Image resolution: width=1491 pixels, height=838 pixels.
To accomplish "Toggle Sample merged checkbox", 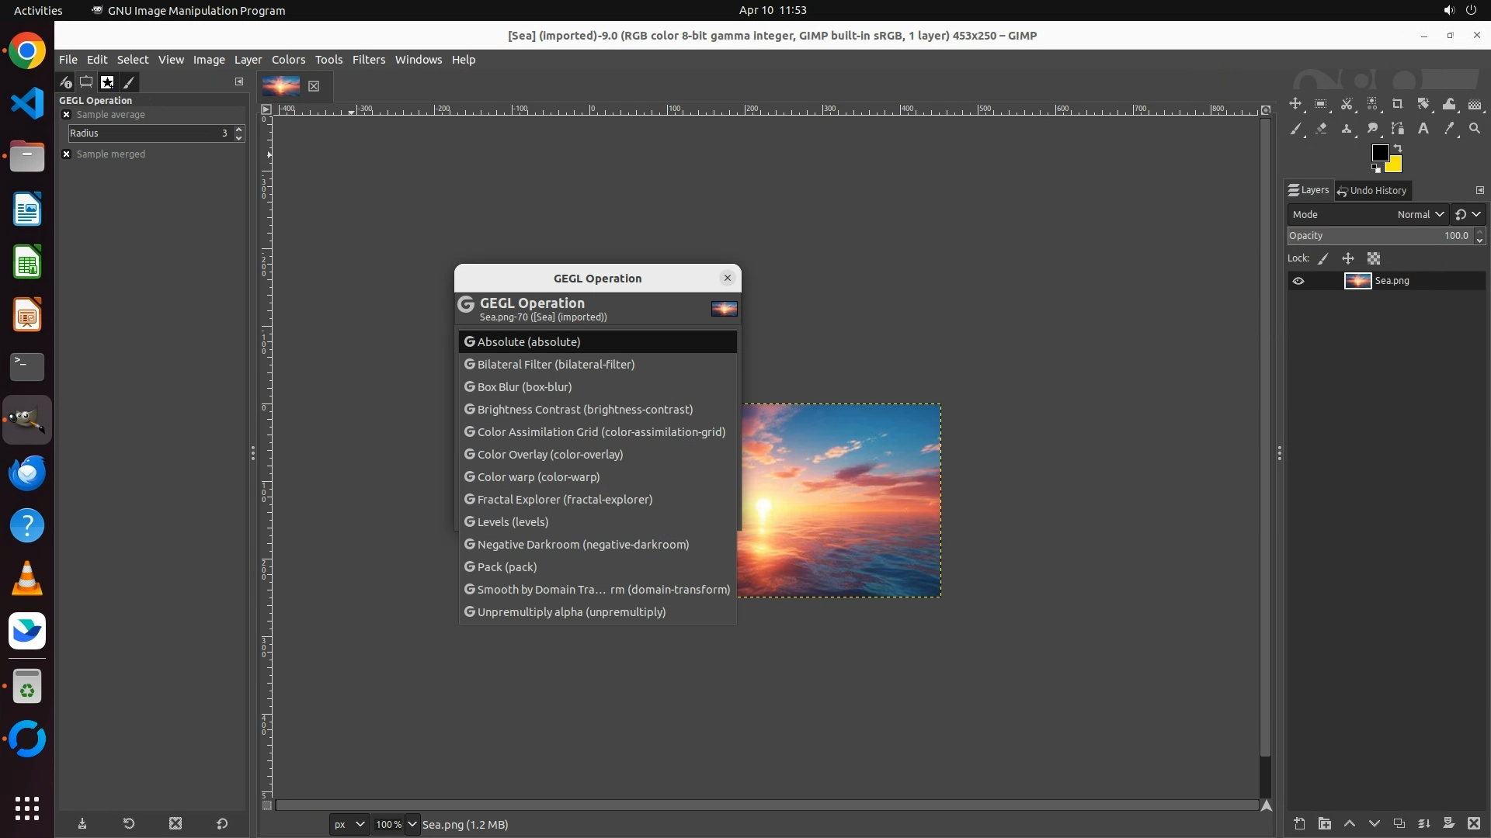I will point(67,154).
